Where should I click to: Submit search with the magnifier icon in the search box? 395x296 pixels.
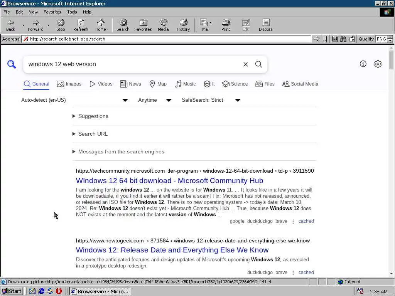[259, 64]
